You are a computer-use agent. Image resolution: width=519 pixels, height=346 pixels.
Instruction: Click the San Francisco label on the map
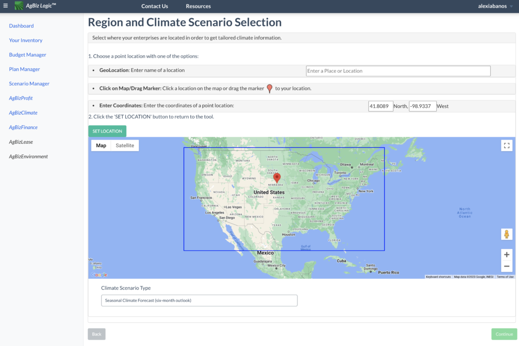pyautogui.click(x=201, y=198)
